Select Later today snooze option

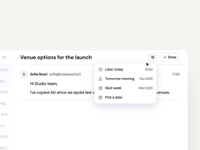click(x=125, y=69)
